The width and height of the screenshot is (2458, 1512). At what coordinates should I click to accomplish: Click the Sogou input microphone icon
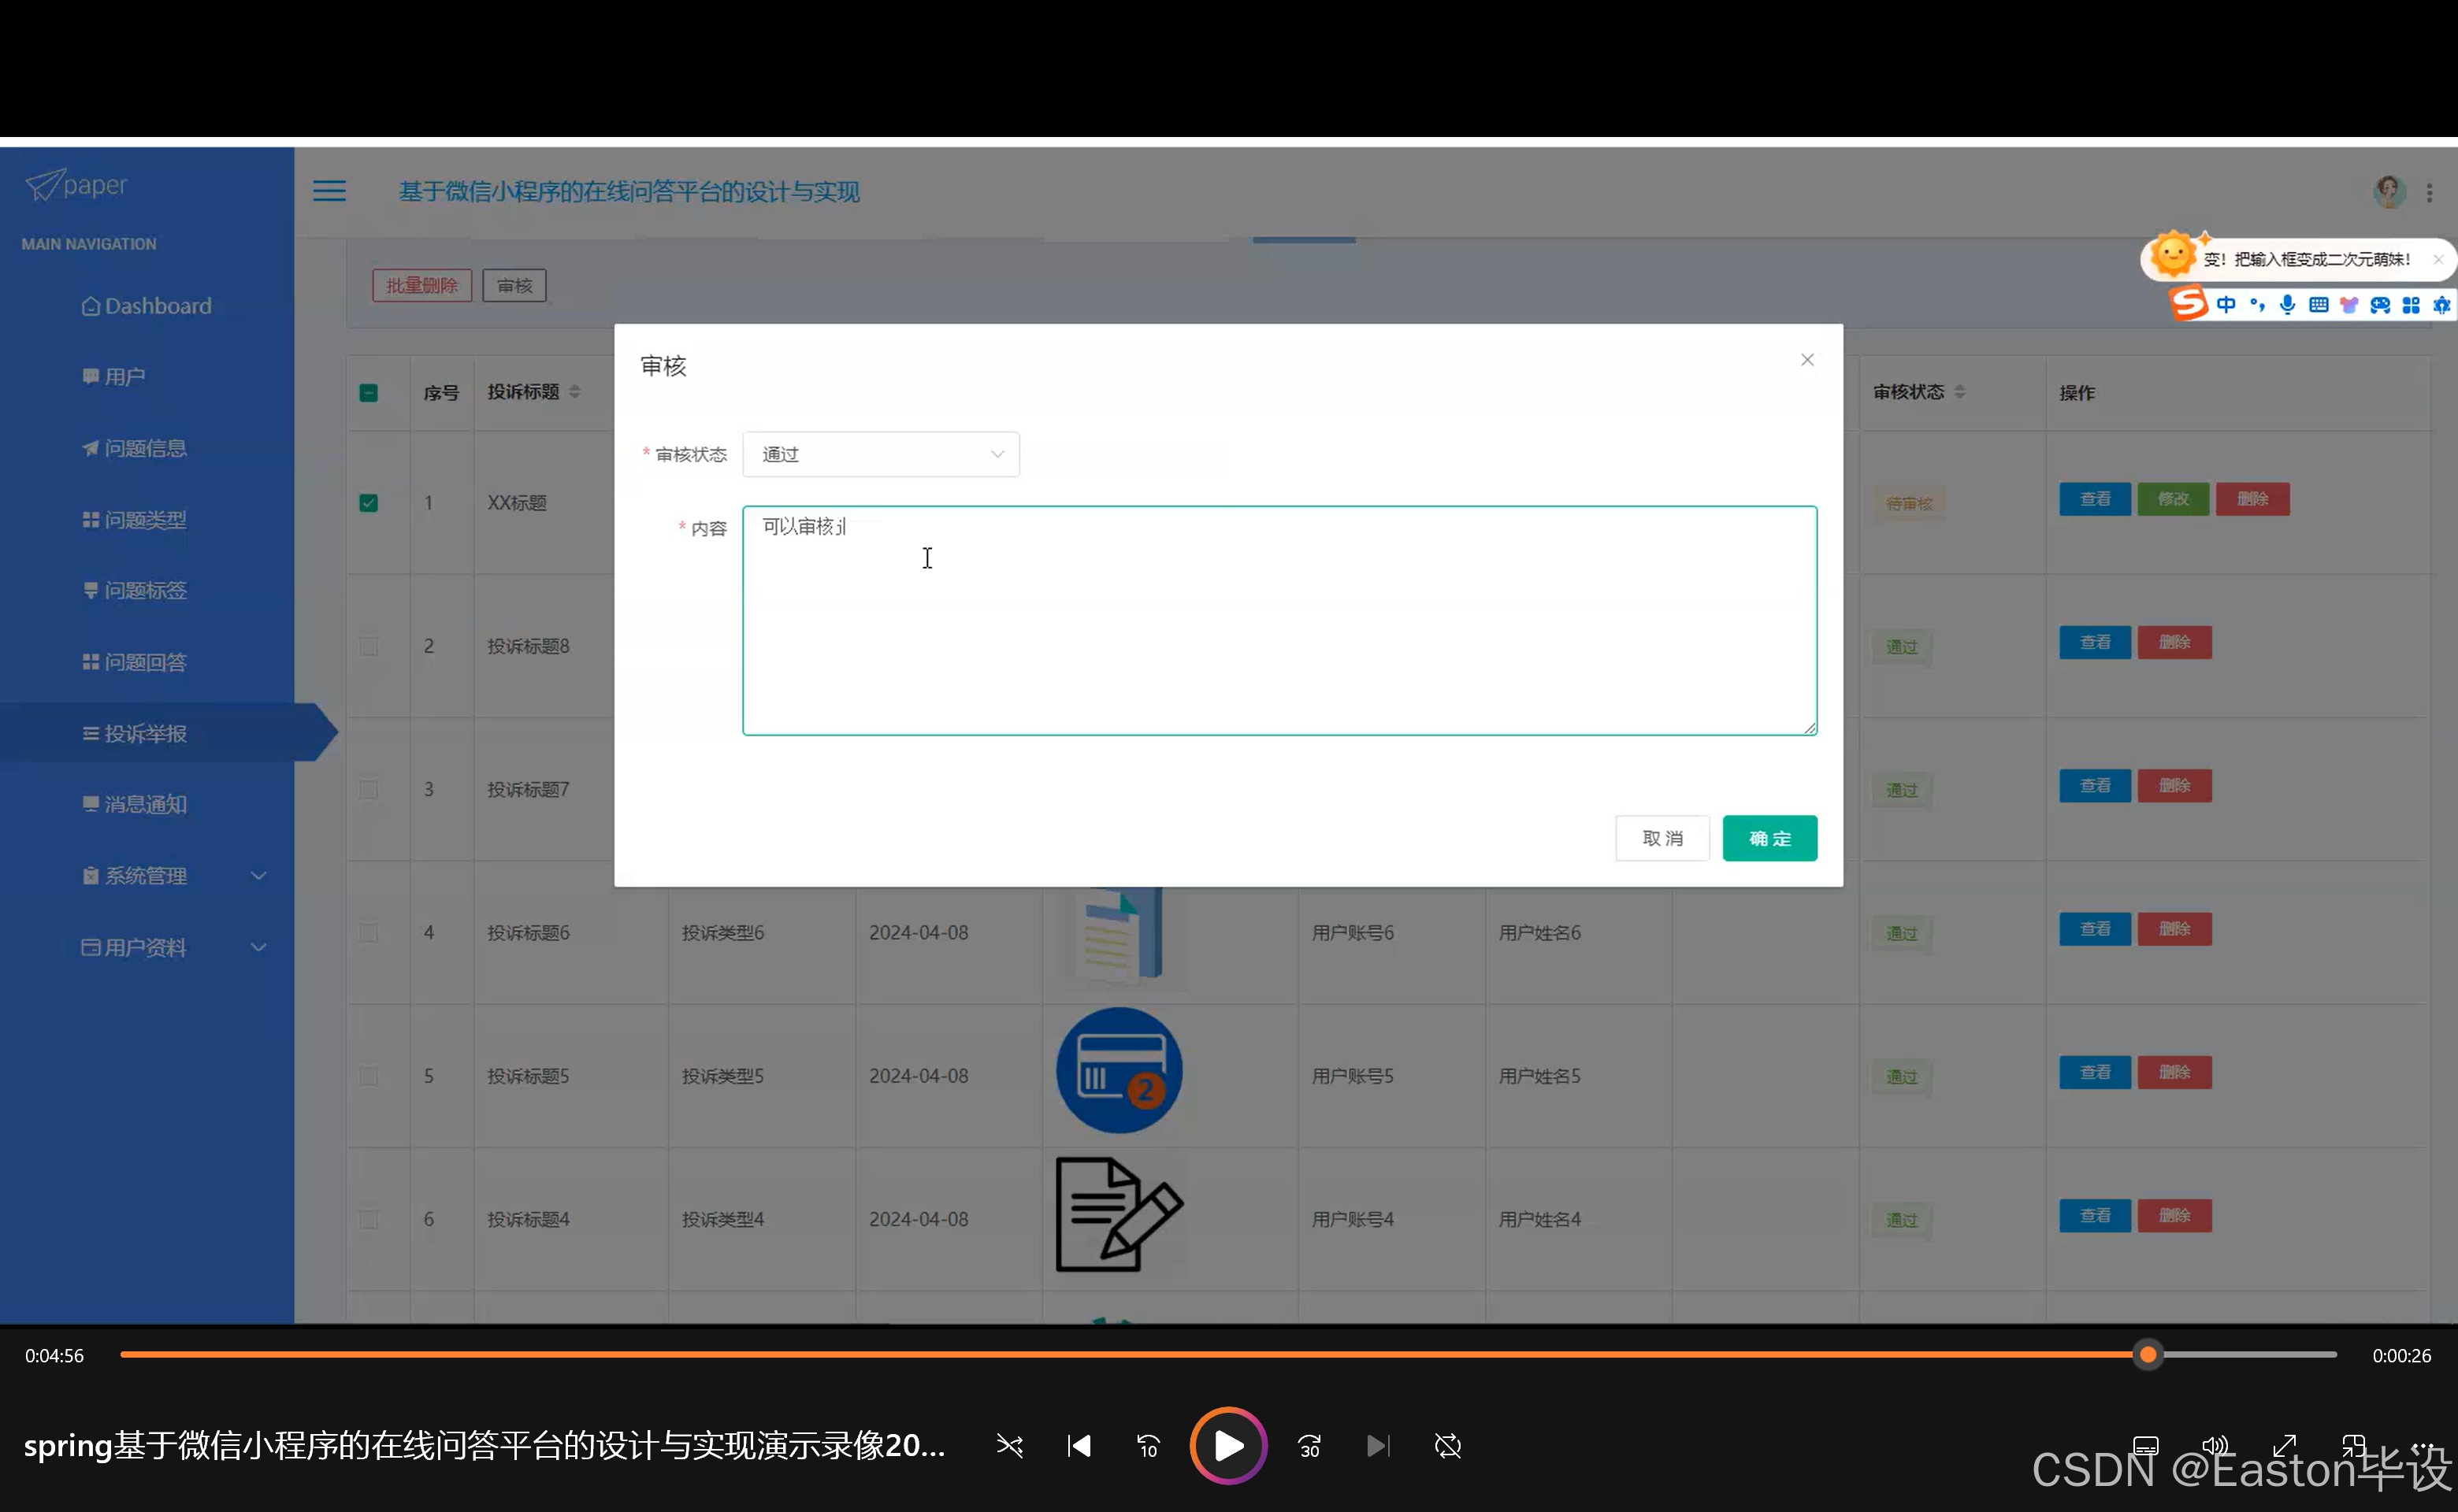2287,305
